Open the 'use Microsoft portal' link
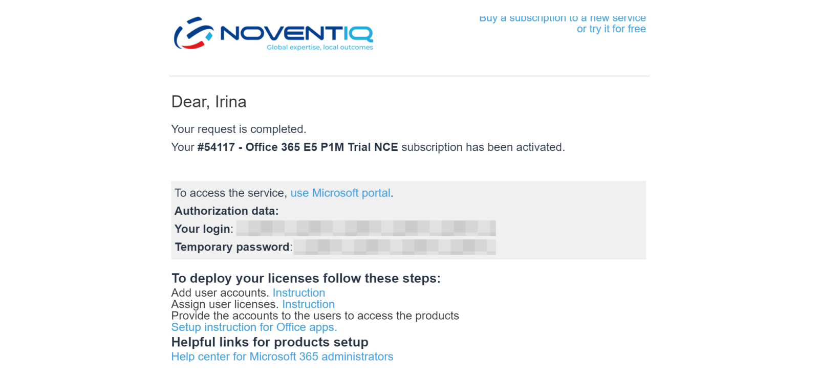819x378 pixels. [x=340, y=193]
